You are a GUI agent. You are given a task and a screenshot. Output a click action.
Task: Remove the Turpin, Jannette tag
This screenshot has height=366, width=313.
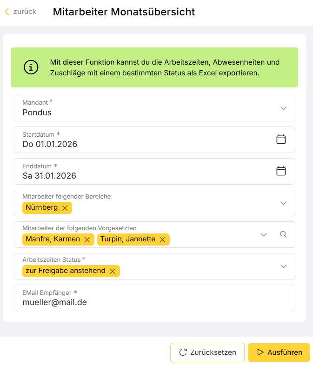pyautogui.click(x=162, y=240)
